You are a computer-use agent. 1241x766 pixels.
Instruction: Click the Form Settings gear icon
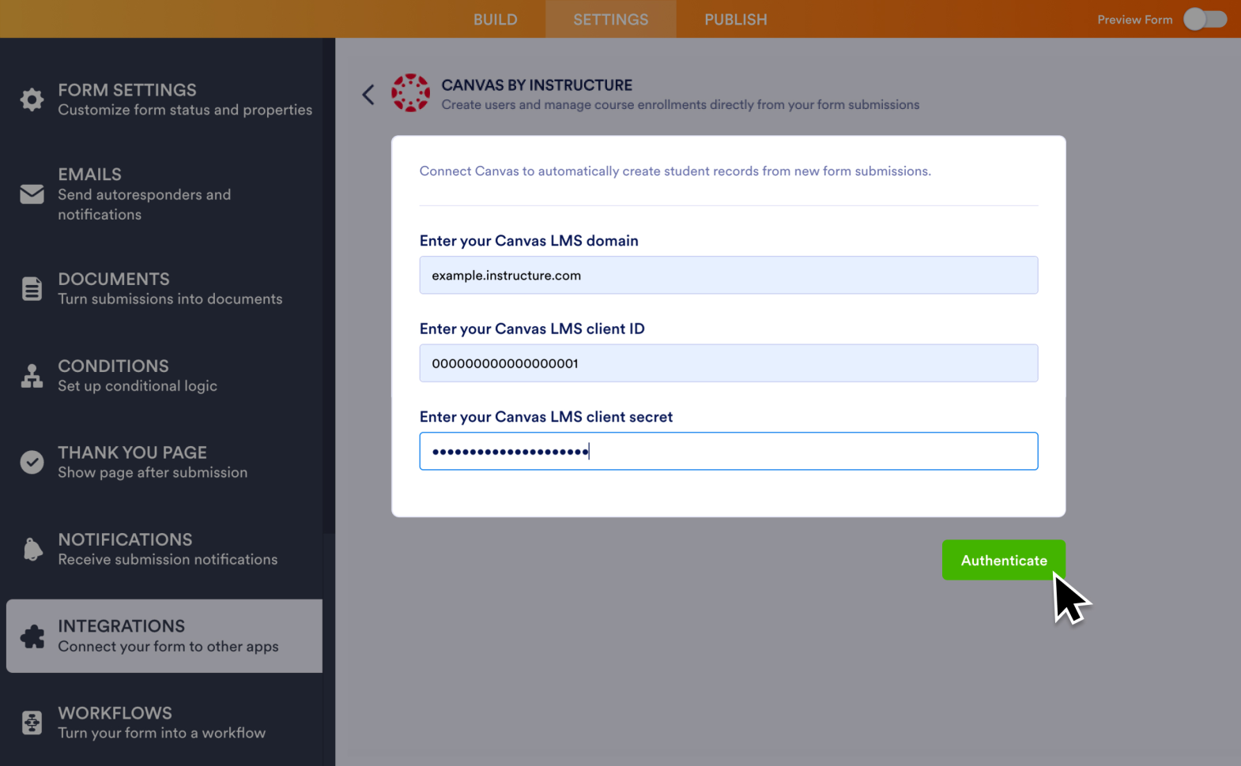tap(32, 100)
